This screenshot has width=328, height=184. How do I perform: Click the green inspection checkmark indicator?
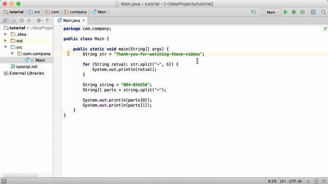coord(325,29)
